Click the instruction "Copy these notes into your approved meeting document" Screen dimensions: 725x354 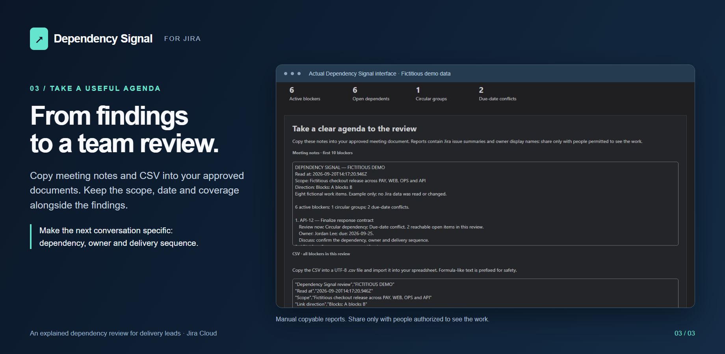(467, 141)
